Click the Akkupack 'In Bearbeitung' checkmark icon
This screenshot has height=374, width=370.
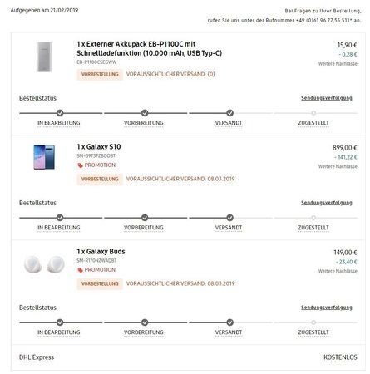pyautogui.click(x=60, y=113)
